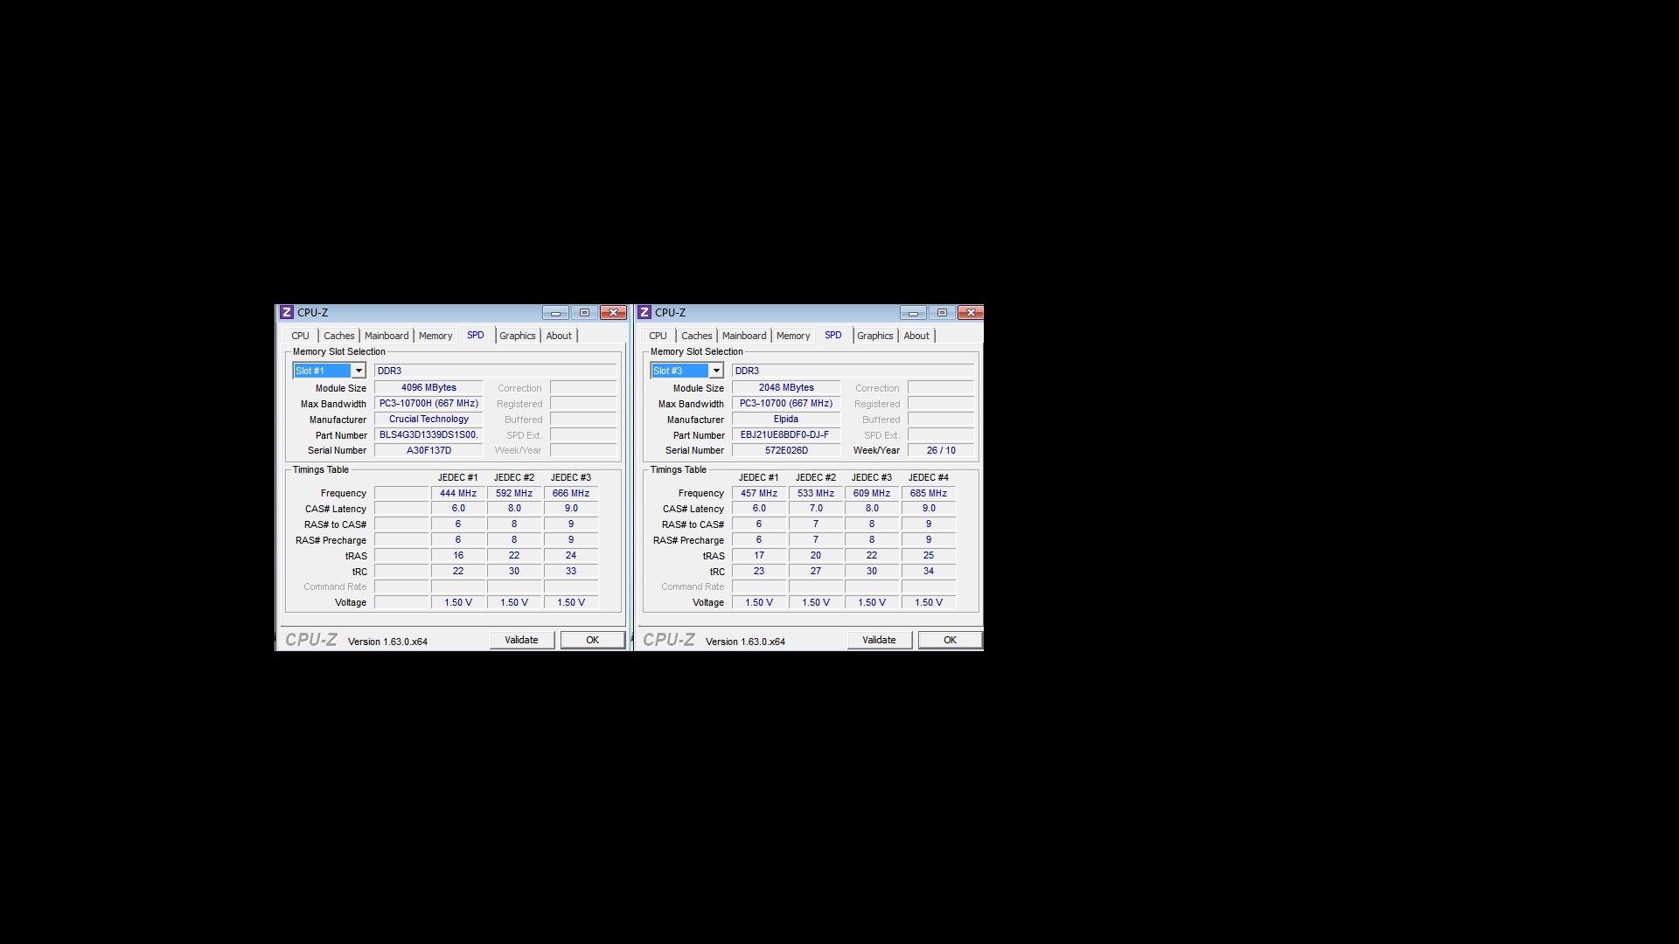Switch to Memory tab in left window
Screen dimensions: 1679x944
pyautogui.click(x=435, y=336)
